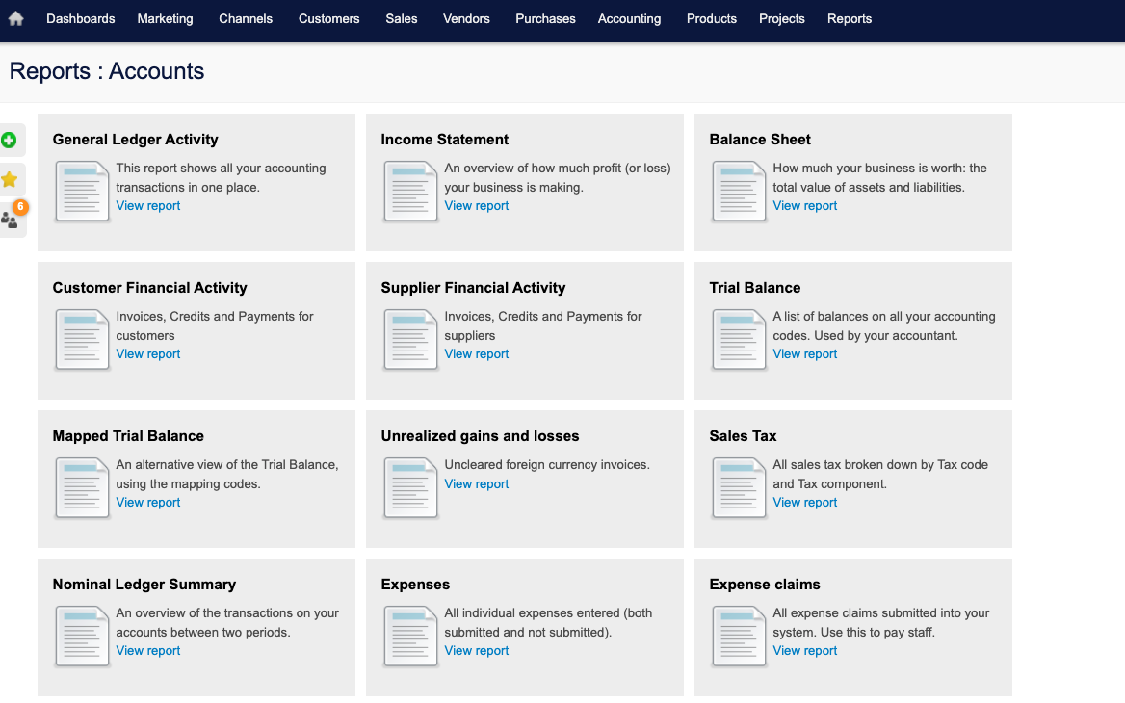The height and width of the screenshot is (703, 1125).
Task: View the Customer Financial Activity report
Action: (147, 353)
